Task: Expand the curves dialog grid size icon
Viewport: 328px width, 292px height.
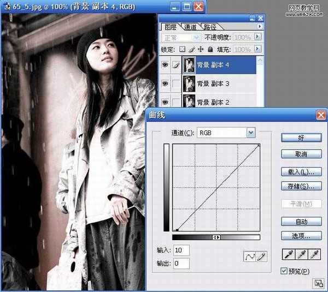Action: point(317,283)
